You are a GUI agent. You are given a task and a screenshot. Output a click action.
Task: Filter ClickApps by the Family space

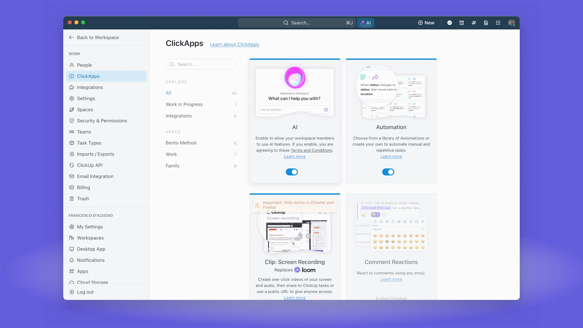(x=172, y=166)
